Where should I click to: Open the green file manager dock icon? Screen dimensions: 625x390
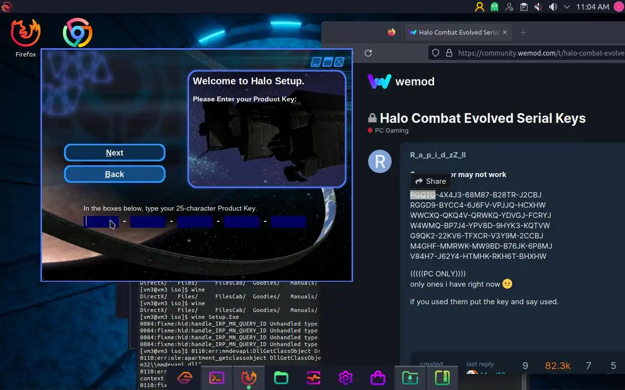(x=281, y=378)
